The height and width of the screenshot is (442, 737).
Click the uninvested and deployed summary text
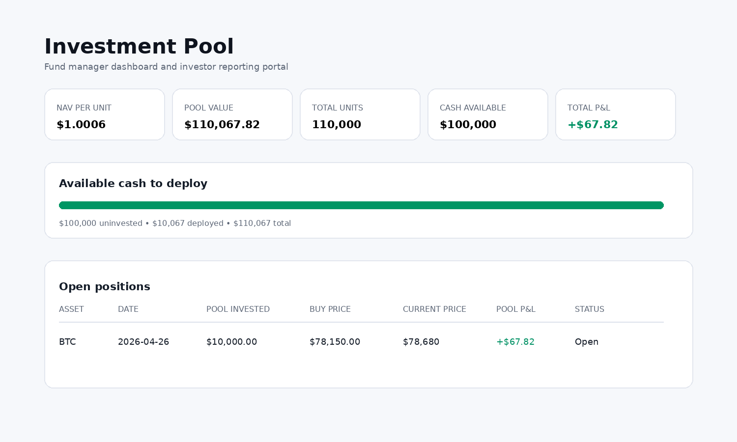pyautogui.click(x=175, y=223)
